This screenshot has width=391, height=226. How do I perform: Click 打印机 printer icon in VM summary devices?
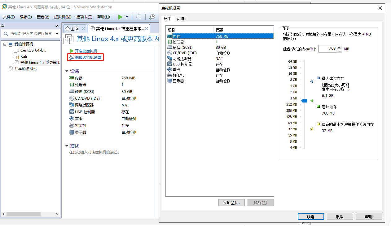[72, 126]
